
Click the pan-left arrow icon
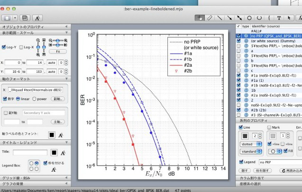tap(50, 45)
